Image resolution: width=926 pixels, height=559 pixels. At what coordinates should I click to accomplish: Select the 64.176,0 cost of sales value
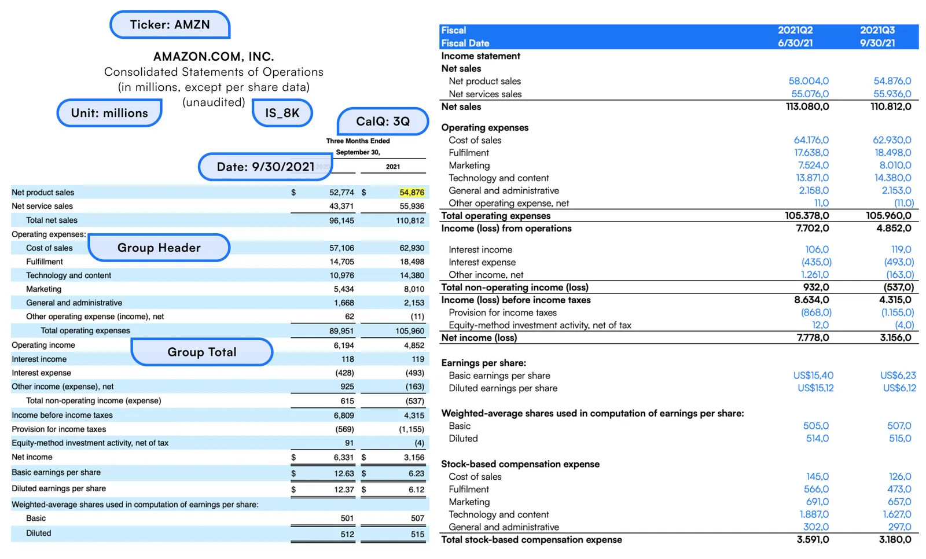pos(811,140)
